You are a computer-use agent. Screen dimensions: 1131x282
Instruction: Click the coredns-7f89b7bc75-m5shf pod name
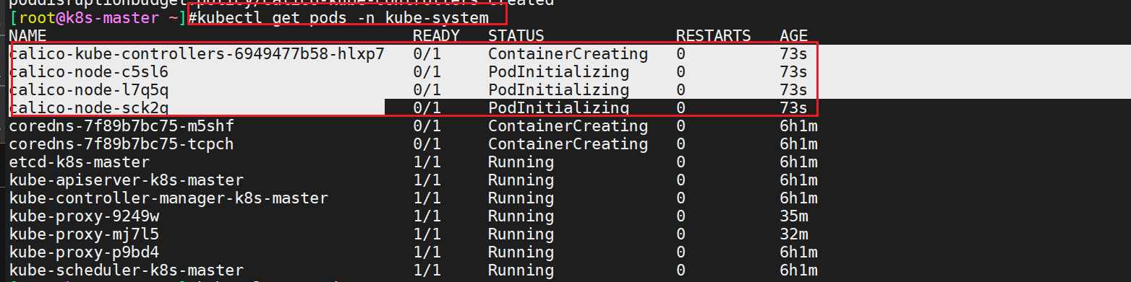coord(121,126)
